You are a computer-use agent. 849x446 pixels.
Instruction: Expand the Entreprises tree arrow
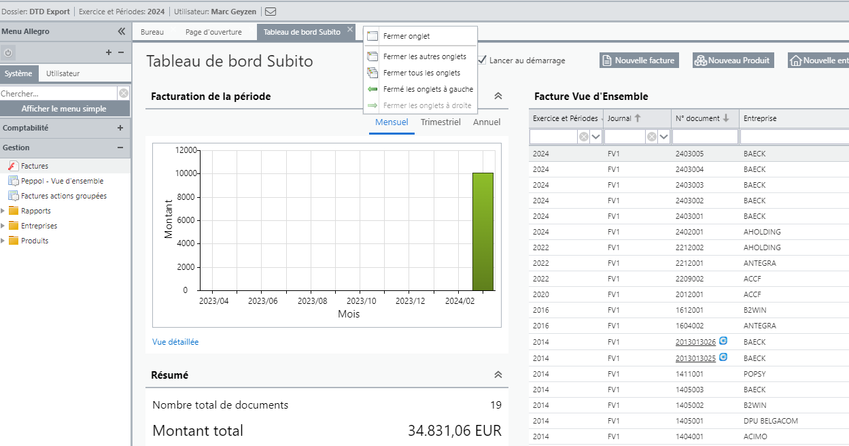click(x=3, y=226)
